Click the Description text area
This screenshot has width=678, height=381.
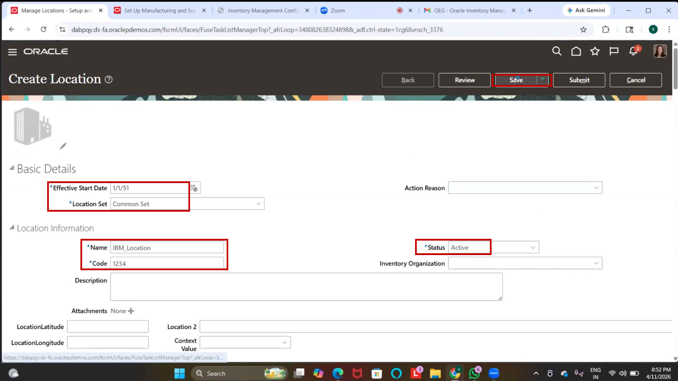coord(306,287)
